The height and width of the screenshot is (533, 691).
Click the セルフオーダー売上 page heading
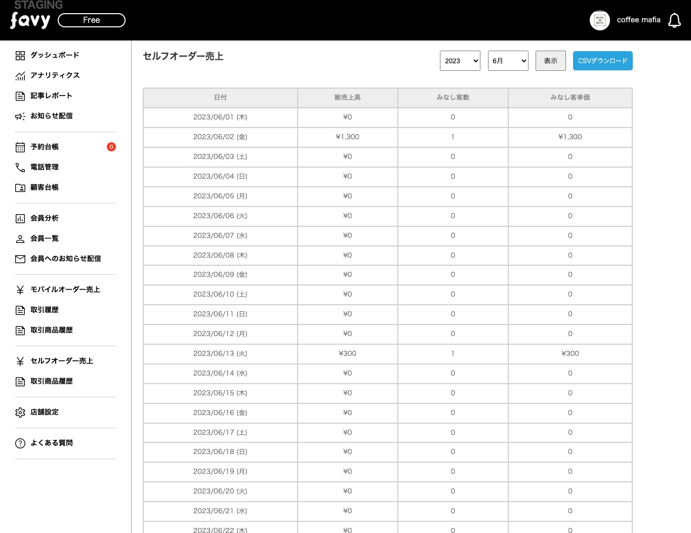pyautogui.click(x=183, y=56)
